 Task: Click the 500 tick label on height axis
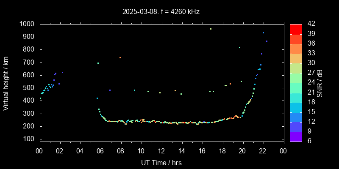pyautogui.click(x=29, y=88)
